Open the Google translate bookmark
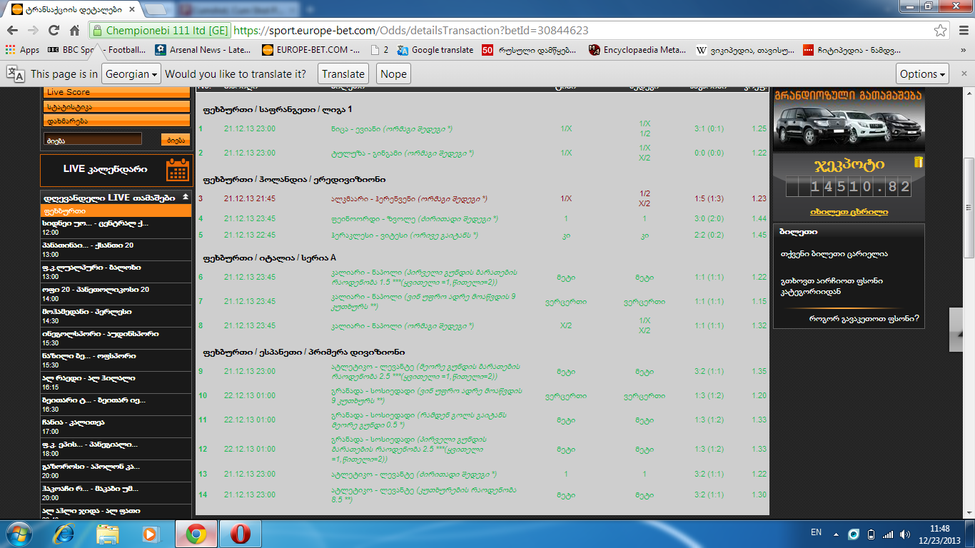Screen dimensions: 975x548 coord(435,50)
